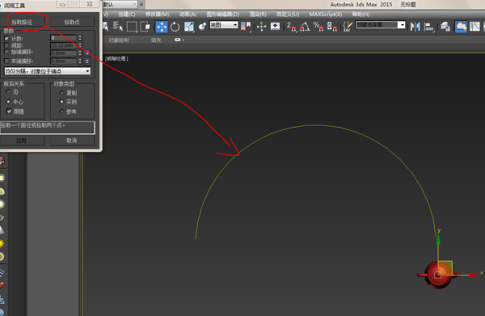The width and height of the screenshot is (485, 316).
Task: Toggle the Angle Snap icon
Action: click(305, 27)
